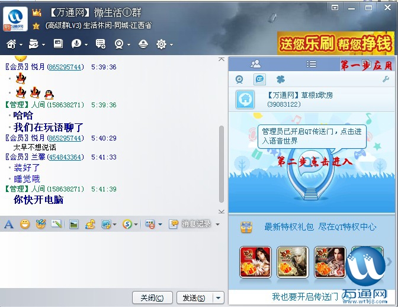Image resolution: width=398 pixels, height=307 pixels.
Task: Expand the home icon dropdown arrow
Action: click(x=21, y=44)
